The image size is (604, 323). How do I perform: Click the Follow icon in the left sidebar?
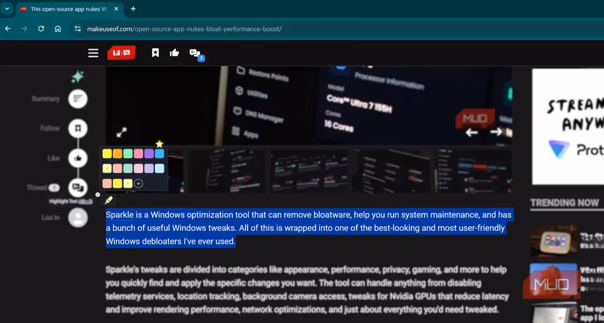coord(78,128)
